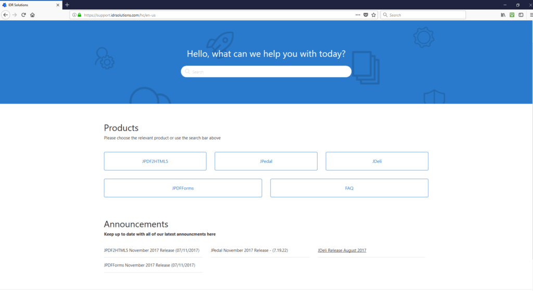
Task: Click the Products heading text
Action: click(121, 128)
